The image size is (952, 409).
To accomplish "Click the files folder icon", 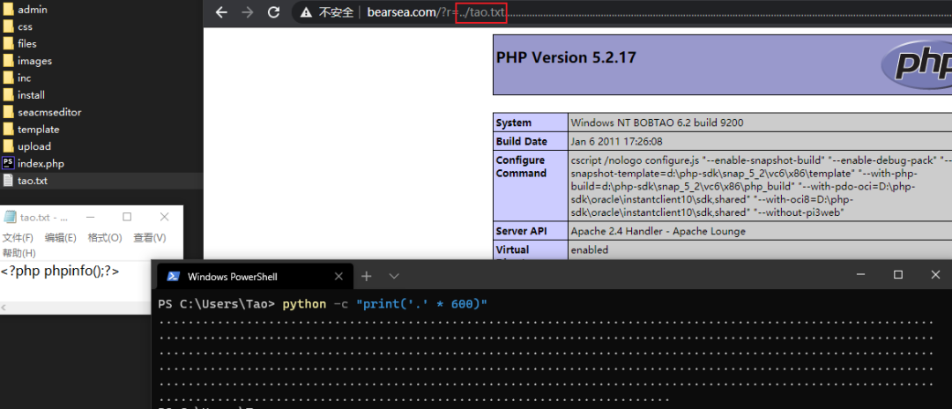I will point(8,44).
